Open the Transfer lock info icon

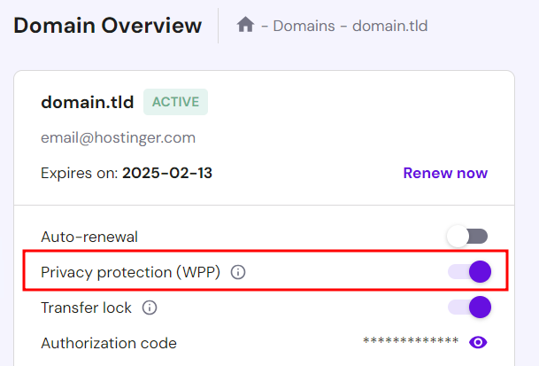tap(150, 308)
